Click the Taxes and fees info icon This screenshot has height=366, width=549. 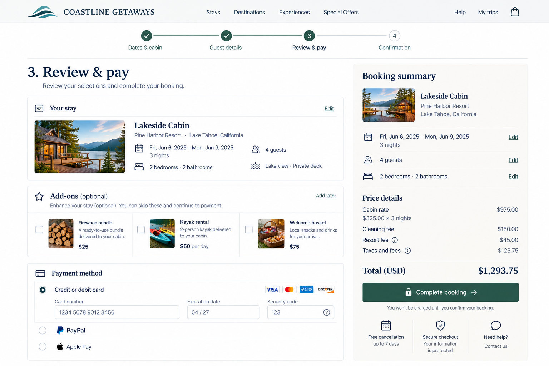coord(407,251)
